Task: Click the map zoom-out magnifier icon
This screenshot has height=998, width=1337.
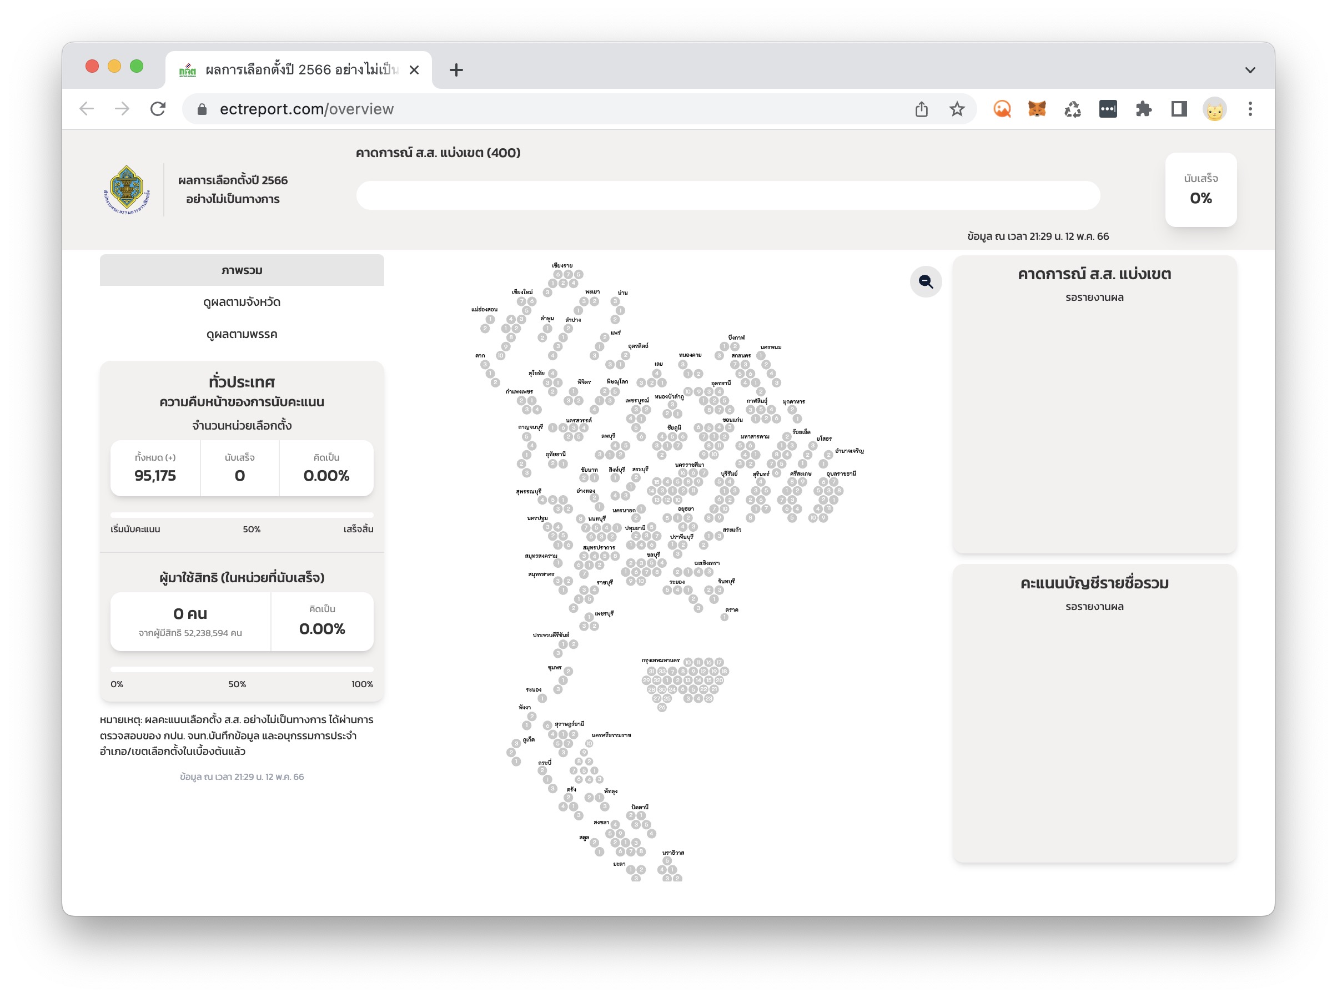Action: coord(925,281)
